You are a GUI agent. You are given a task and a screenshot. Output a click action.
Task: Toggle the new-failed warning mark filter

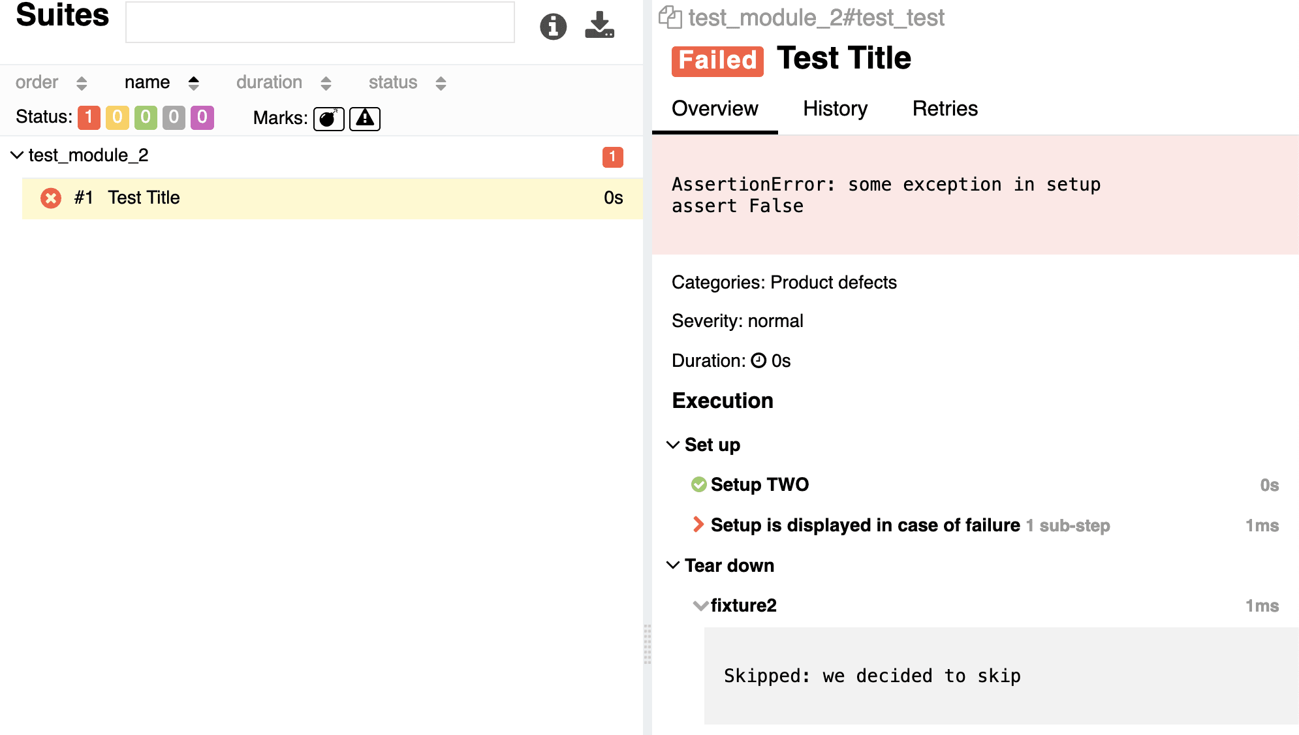tap(365, 118)
